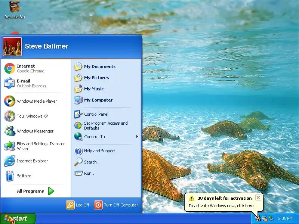Open the Solitaire card game icon
The width and height of the screenshot is (299, 224).
[10, 176]
